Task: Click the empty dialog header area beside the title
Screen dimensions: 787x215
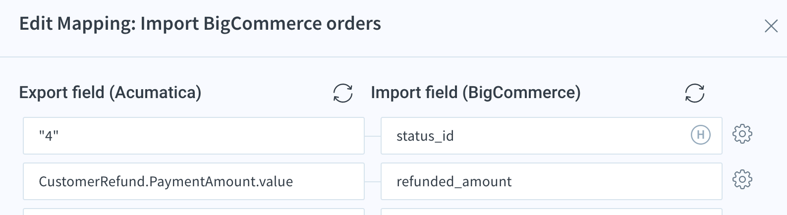Action: tap(570, 25)
